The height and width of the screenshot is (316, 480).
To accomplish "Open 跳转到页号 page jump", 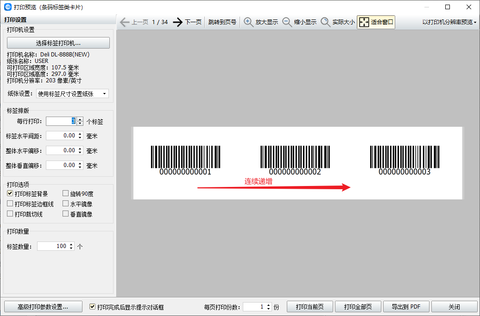I will click(x=222, y=22).
